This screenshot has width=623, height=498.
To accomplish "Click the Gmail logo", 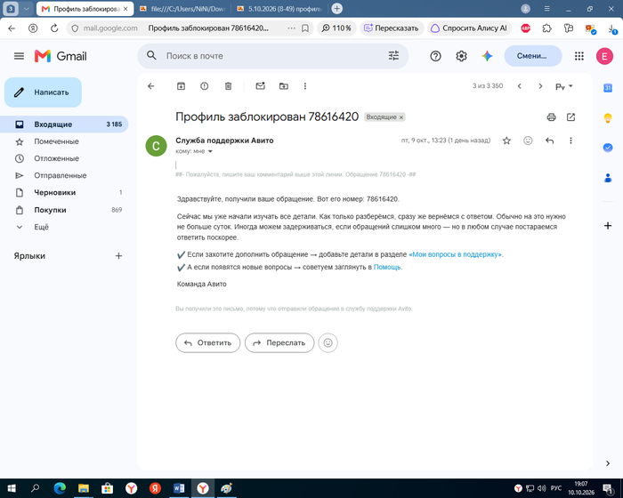I will coord(61,56).
